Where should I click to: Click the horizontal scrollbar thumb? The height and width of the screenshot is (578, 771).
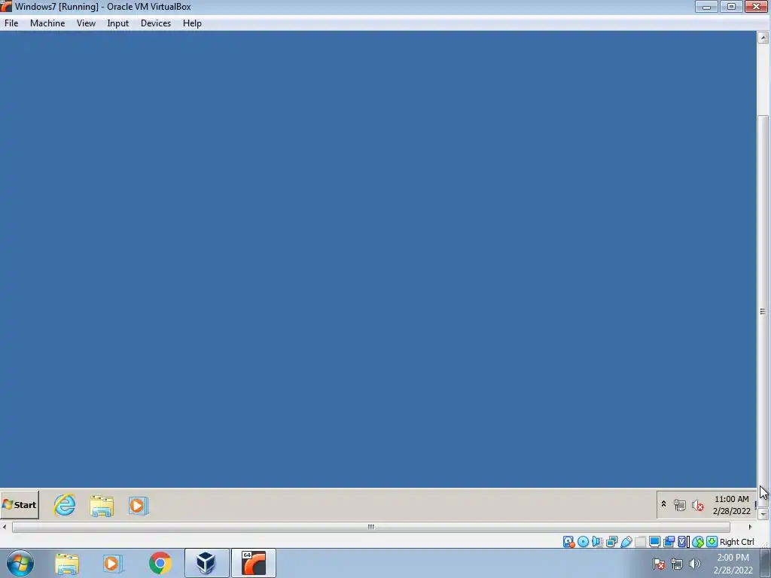[370, 527]
